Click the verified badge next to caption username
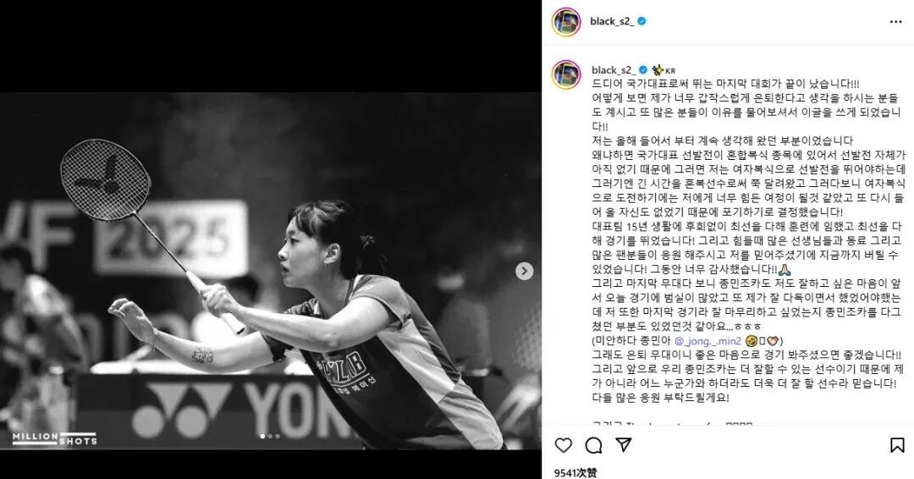914x479 pixels. [x=643, y=70]
